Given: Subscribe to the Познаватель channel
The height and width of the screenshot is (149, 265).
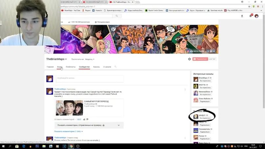Looking at the screenshot, I should click(205, 132).
